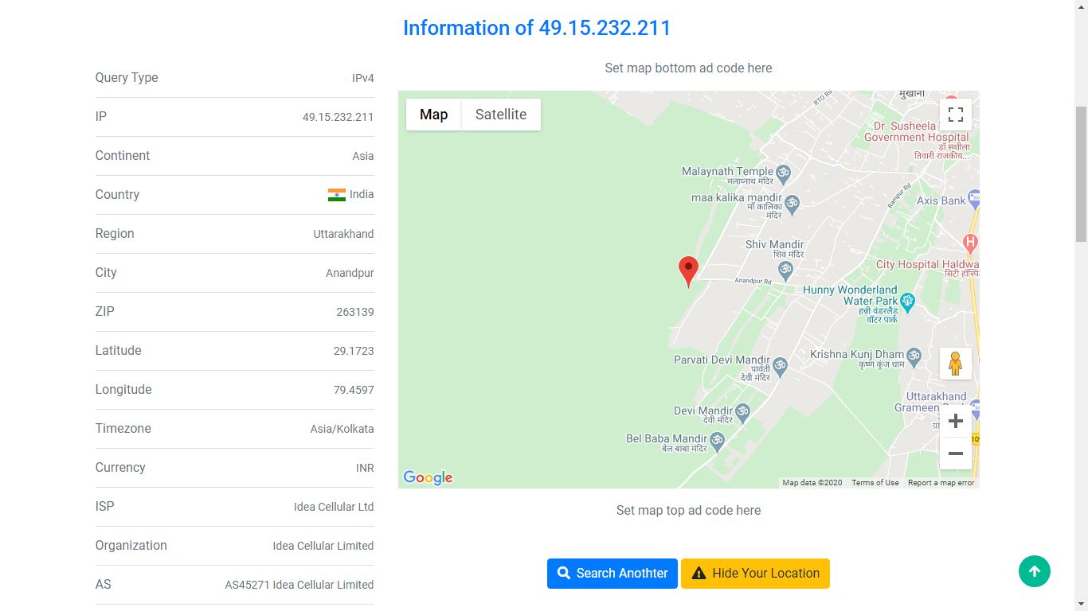Click the Longitude value 79.4597
Screen dimensions: 1088x611
click(x=354, y=390)
